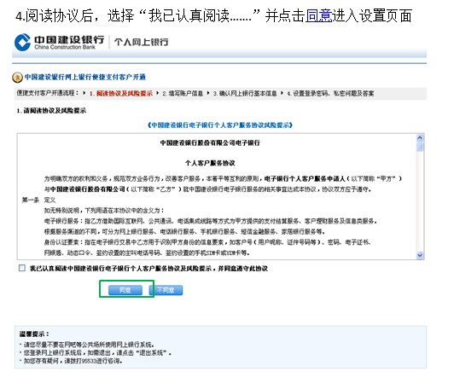Open the 同意 hyperlink in the instruction heading

point(319,15)
